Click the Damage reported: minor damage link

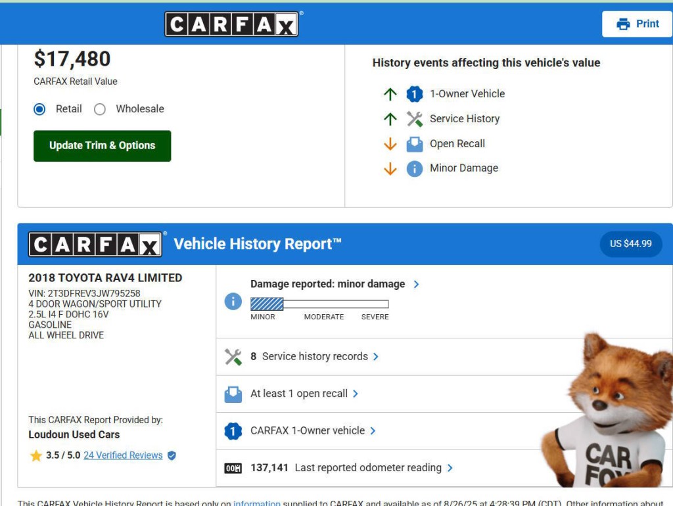coord(327,284)
